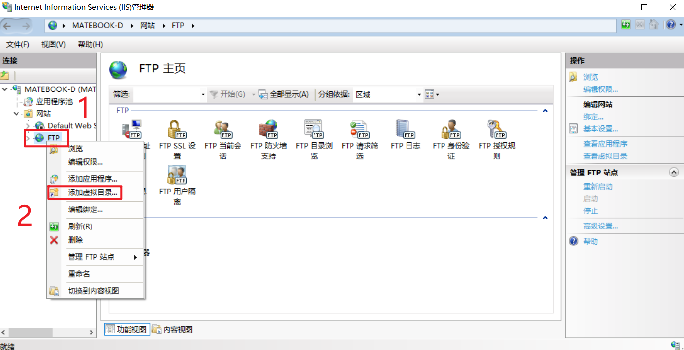Click the 基本设置... link
Image resolution: width=684 pixels, height=350 pixels.
tap(601, 129)
